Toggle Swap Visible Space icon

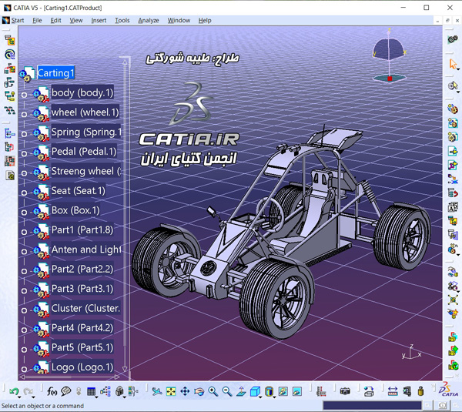[297, 391]
